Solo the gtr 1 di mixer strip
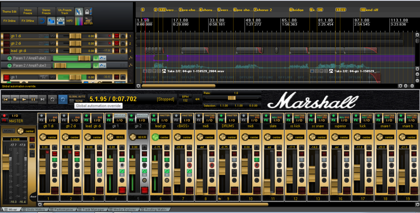Viewport: 420px width, 213px height. [x=55, y=147]
